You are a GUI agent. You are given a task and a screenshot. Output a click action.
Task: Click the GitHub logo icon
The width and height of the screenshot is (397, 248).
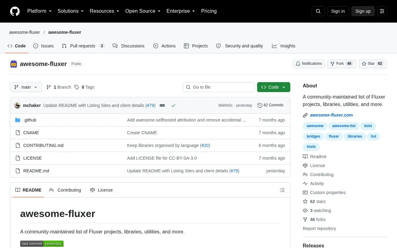point(15,11)
